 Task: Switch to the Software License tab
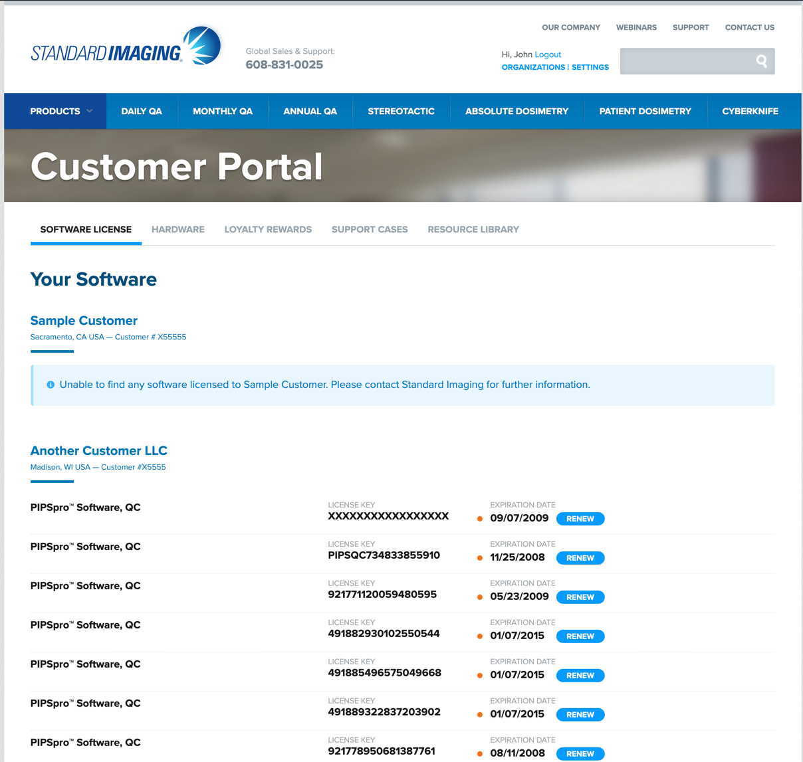86,230
